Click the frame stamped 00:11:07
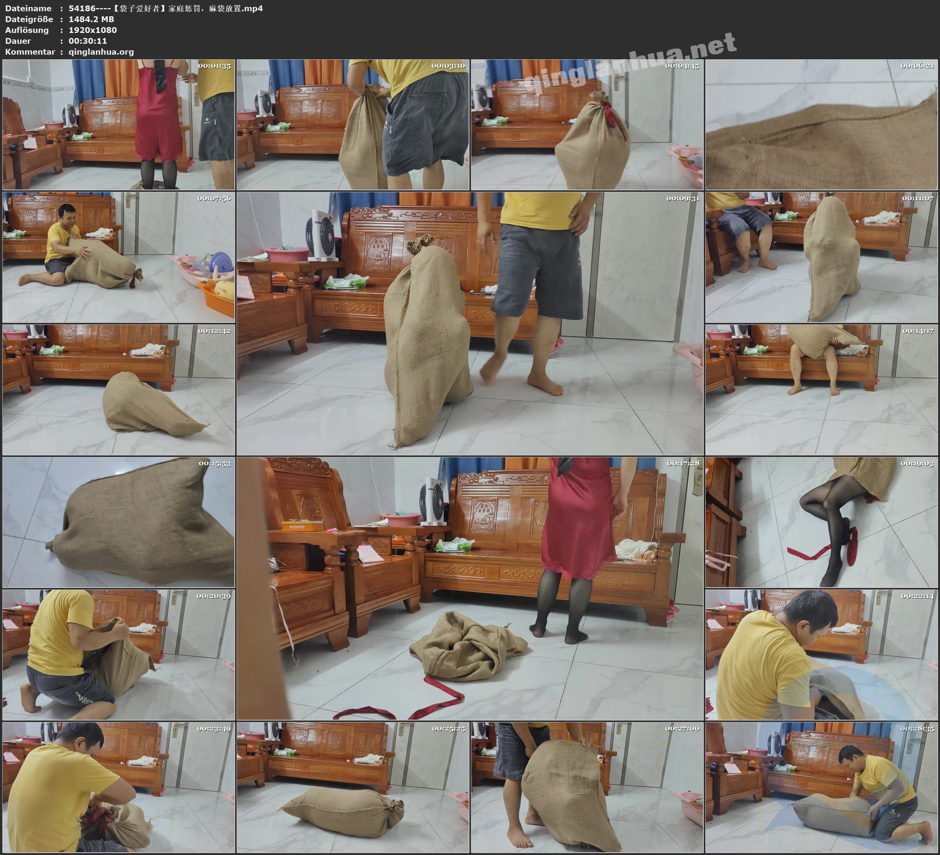The image size is (940, 855). pos(821,257)
